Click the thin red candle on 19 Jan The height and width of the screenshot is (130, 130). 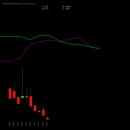point(27,97)
